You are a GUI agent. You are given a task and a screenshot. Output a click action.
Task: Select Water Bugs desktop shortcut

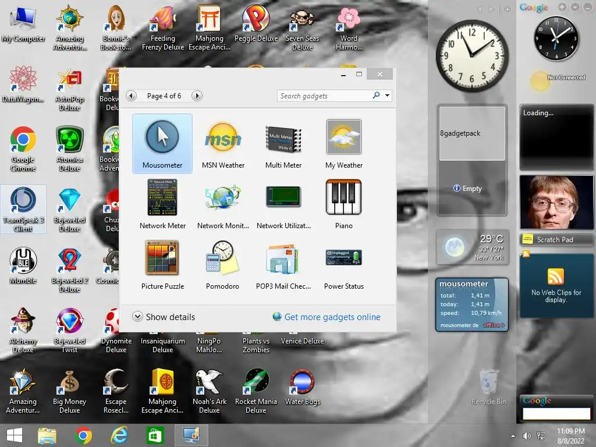303,388
